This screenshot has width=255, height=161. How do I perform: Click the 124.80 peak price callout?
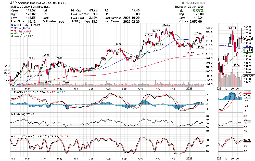(x=166, y=25)
